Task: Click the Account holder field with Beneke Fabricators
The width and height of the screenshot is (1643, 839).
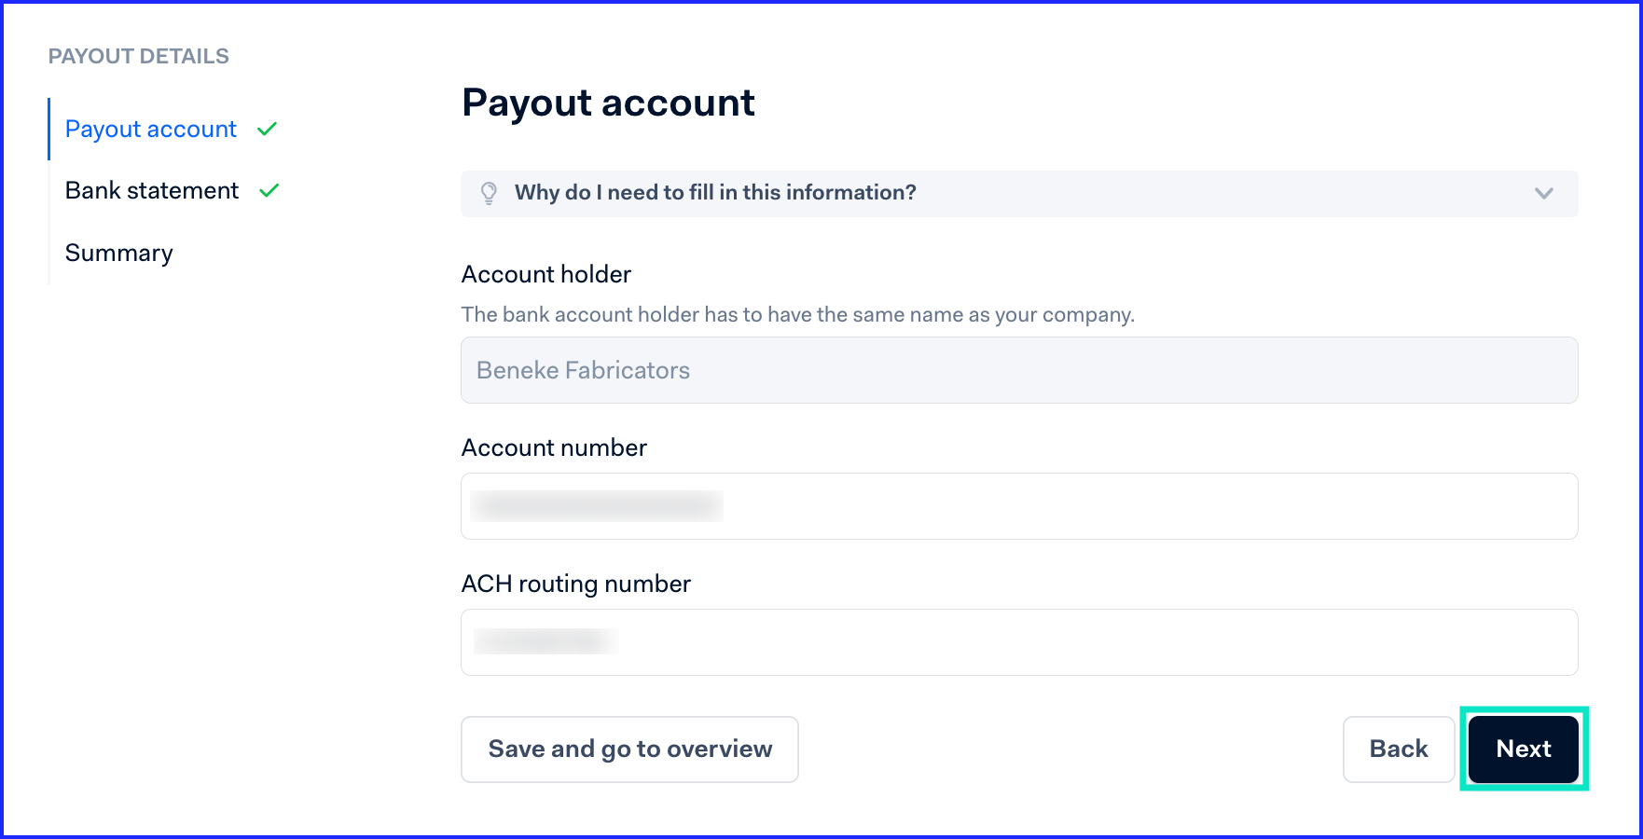Action: click(x=1019, y=370)
